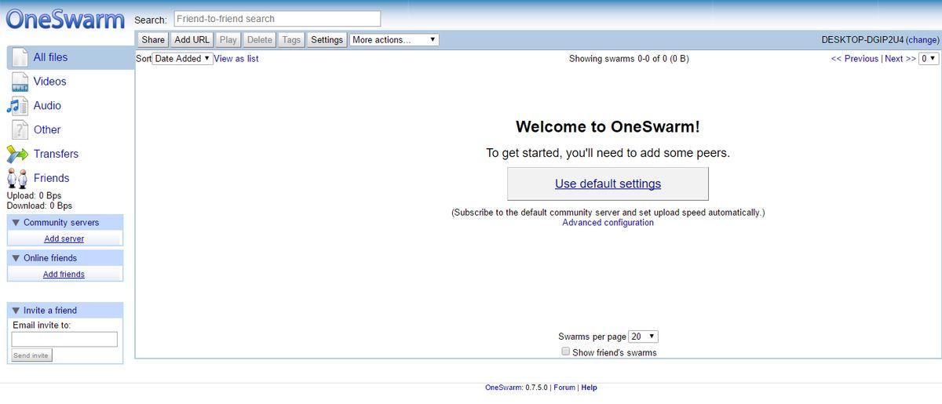Click Use default settings button
This screenshot has width=942, height=404.
tap(608, 184)
